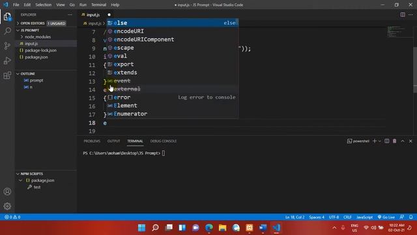
Task: Change language mode JavaScript in status bar
Action: point(364,217)
